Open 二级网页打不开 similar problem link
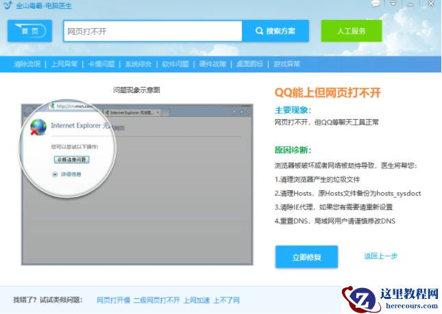442x314 pixels. coord(156,300)
